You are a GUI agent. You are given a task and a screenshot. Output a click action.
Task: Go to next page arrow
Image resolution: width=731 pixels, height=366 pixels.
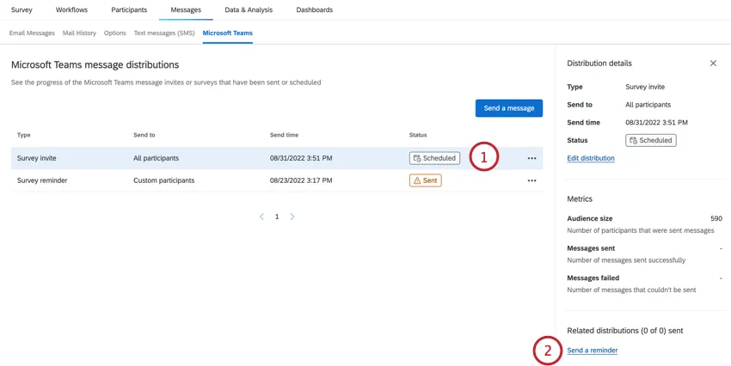point(292,217)
